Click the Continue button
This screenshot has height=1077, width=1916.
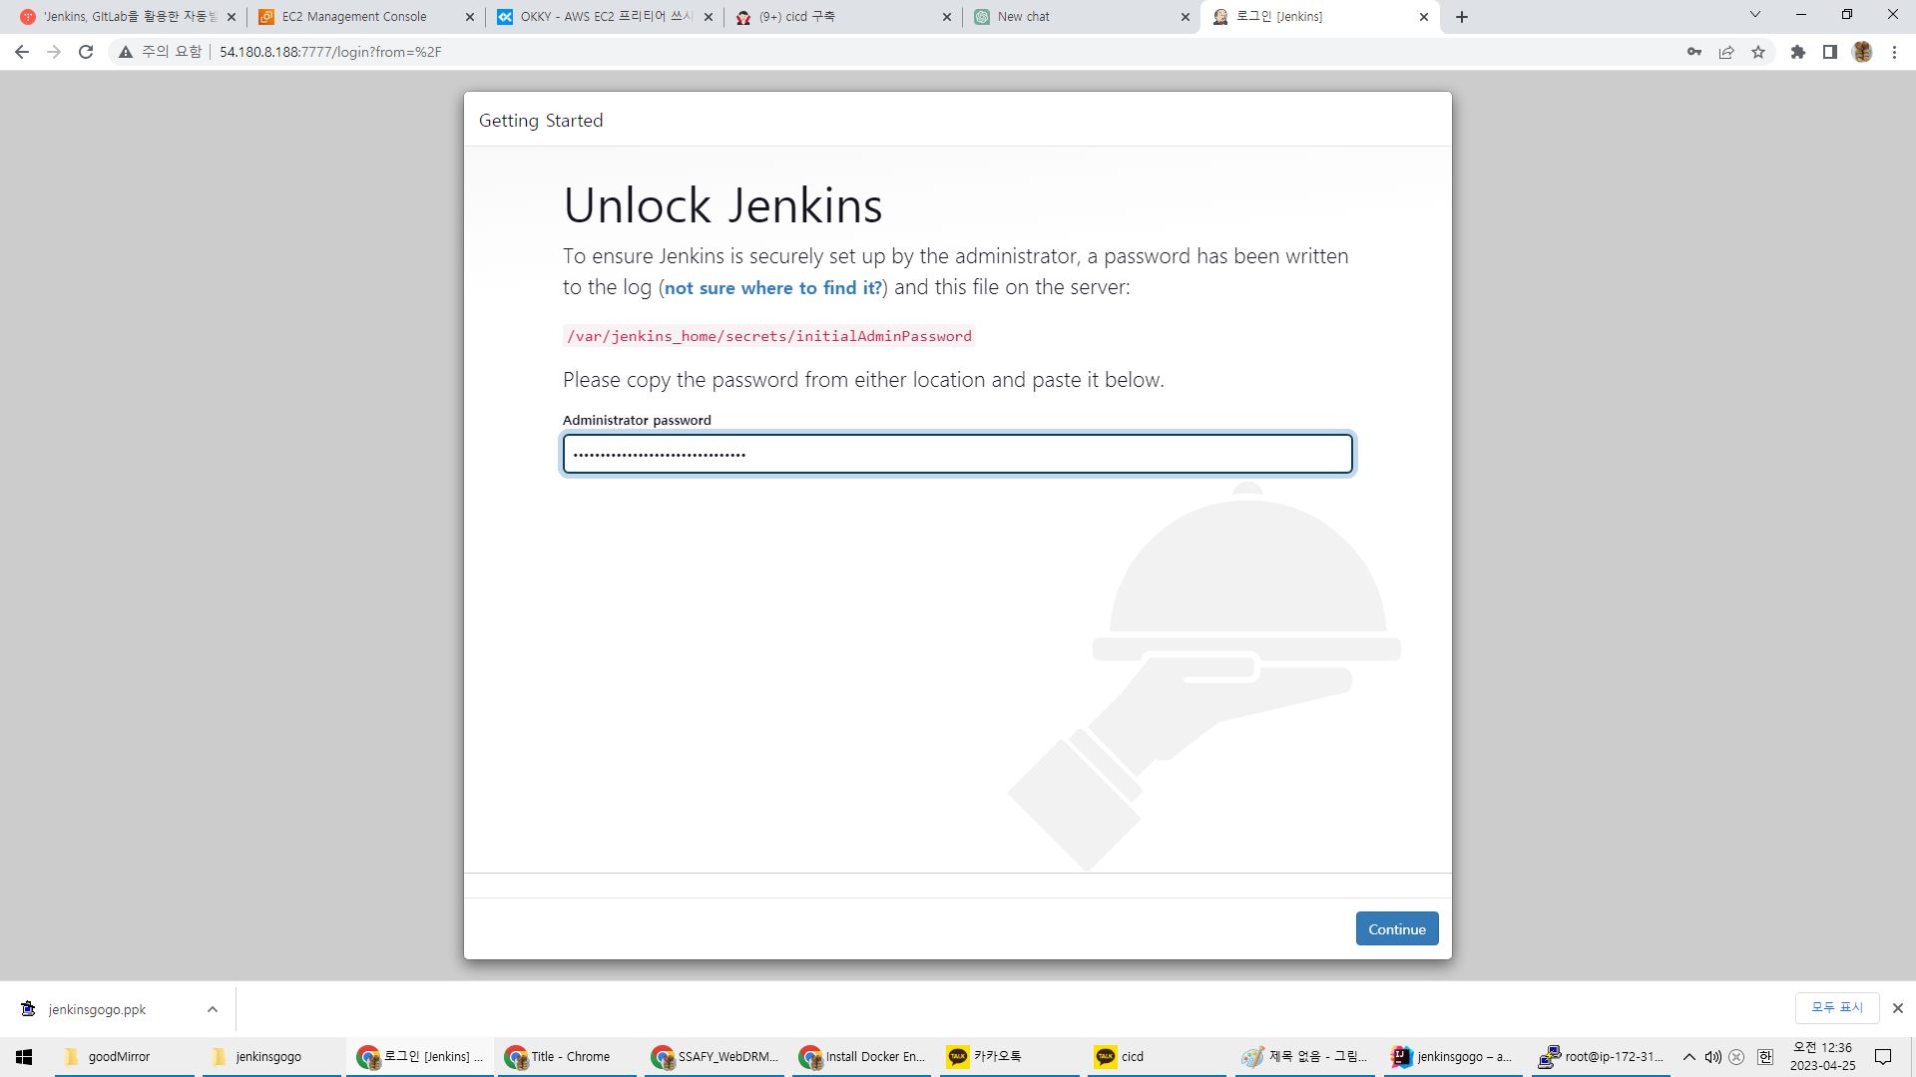tap(1396, 928)
